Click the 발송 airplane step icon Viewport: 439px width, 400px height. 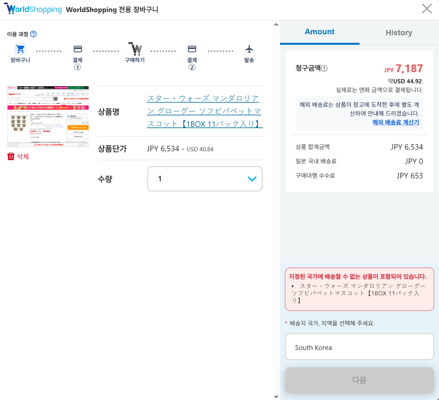pyautogui.click(x=249, y=49)
